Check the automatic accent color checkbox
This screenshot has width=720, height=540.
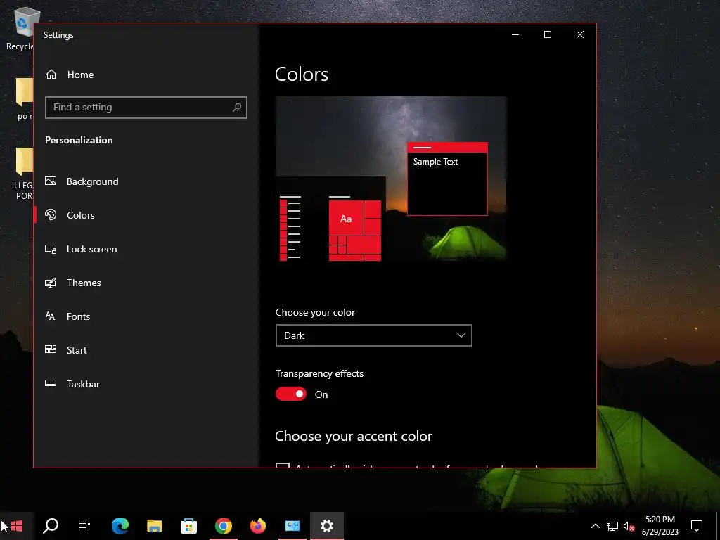[x=283, y=465]
